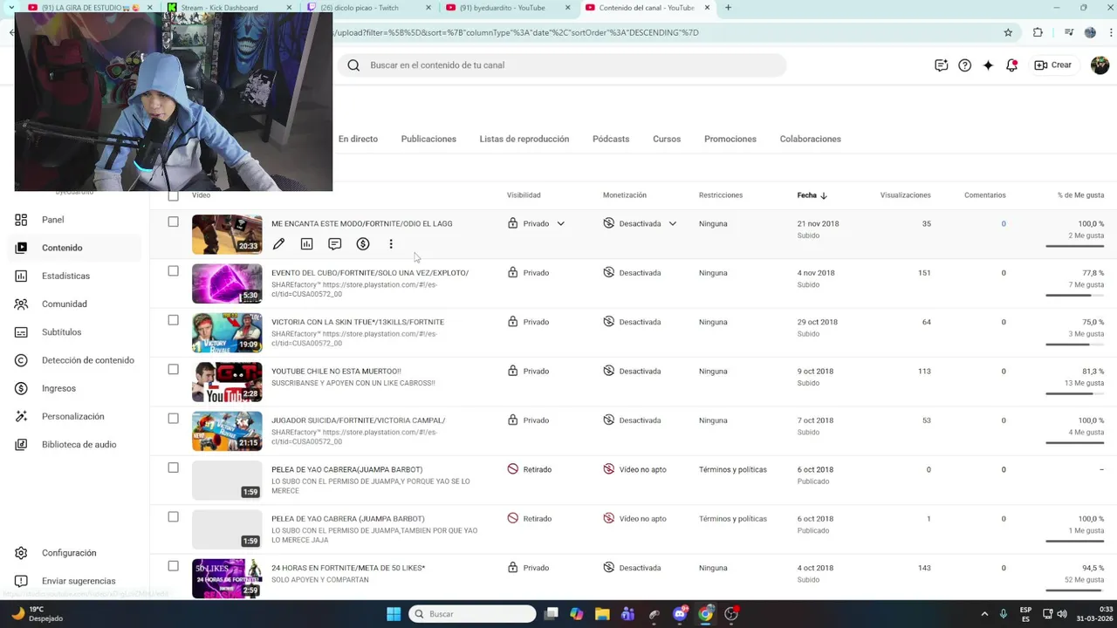The image size is (1117, 628).
Task: Open title ME ENCANTA ESTE MODO/FORTNITE/ODIO EL LAGG
Action: click(x=361, y=224)
